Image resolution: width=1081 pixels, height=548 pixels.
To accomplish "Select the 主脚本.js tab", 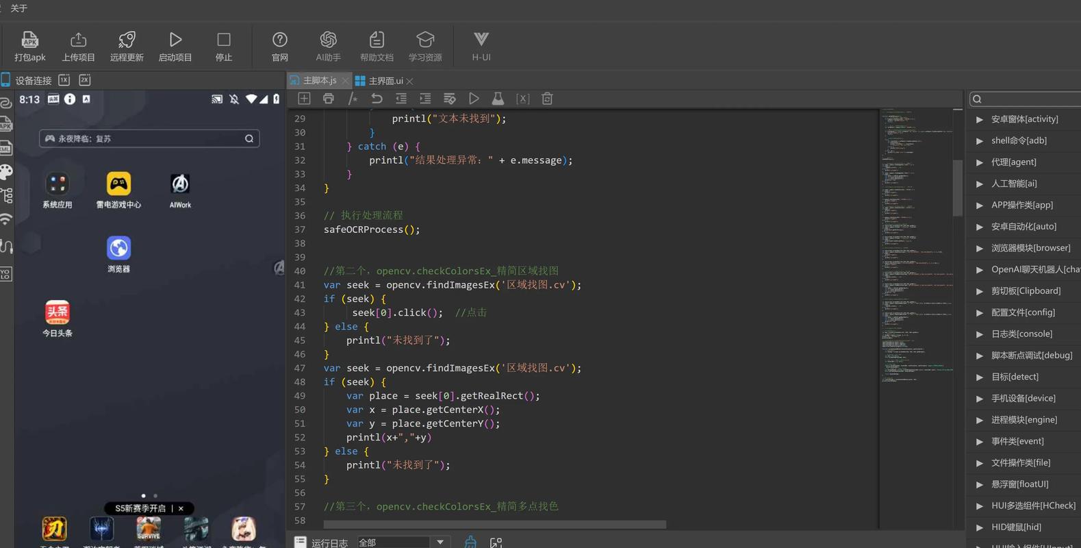I will tap(319, 81).
